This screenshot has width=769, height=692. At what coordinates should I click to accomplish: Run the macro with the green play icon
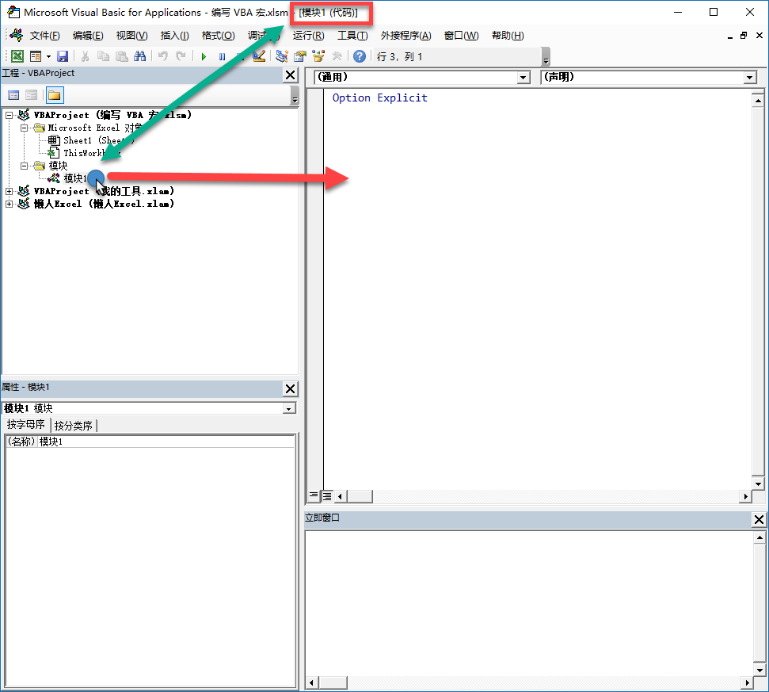click(x=204, y=57)
